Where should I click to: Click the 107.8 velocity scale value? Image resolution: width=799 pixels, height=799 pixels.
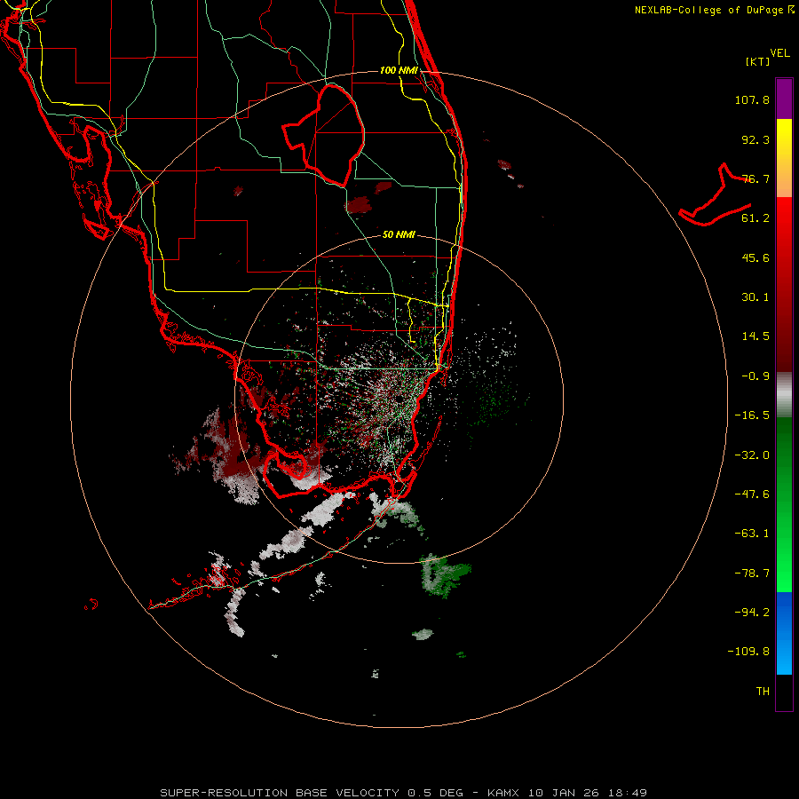point(752,99)
